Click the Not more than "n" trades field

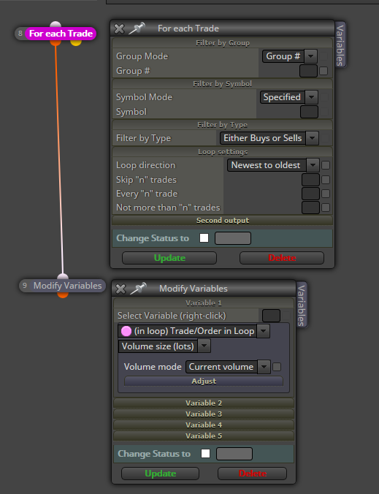pyautogui.click(x=310, y=208)
